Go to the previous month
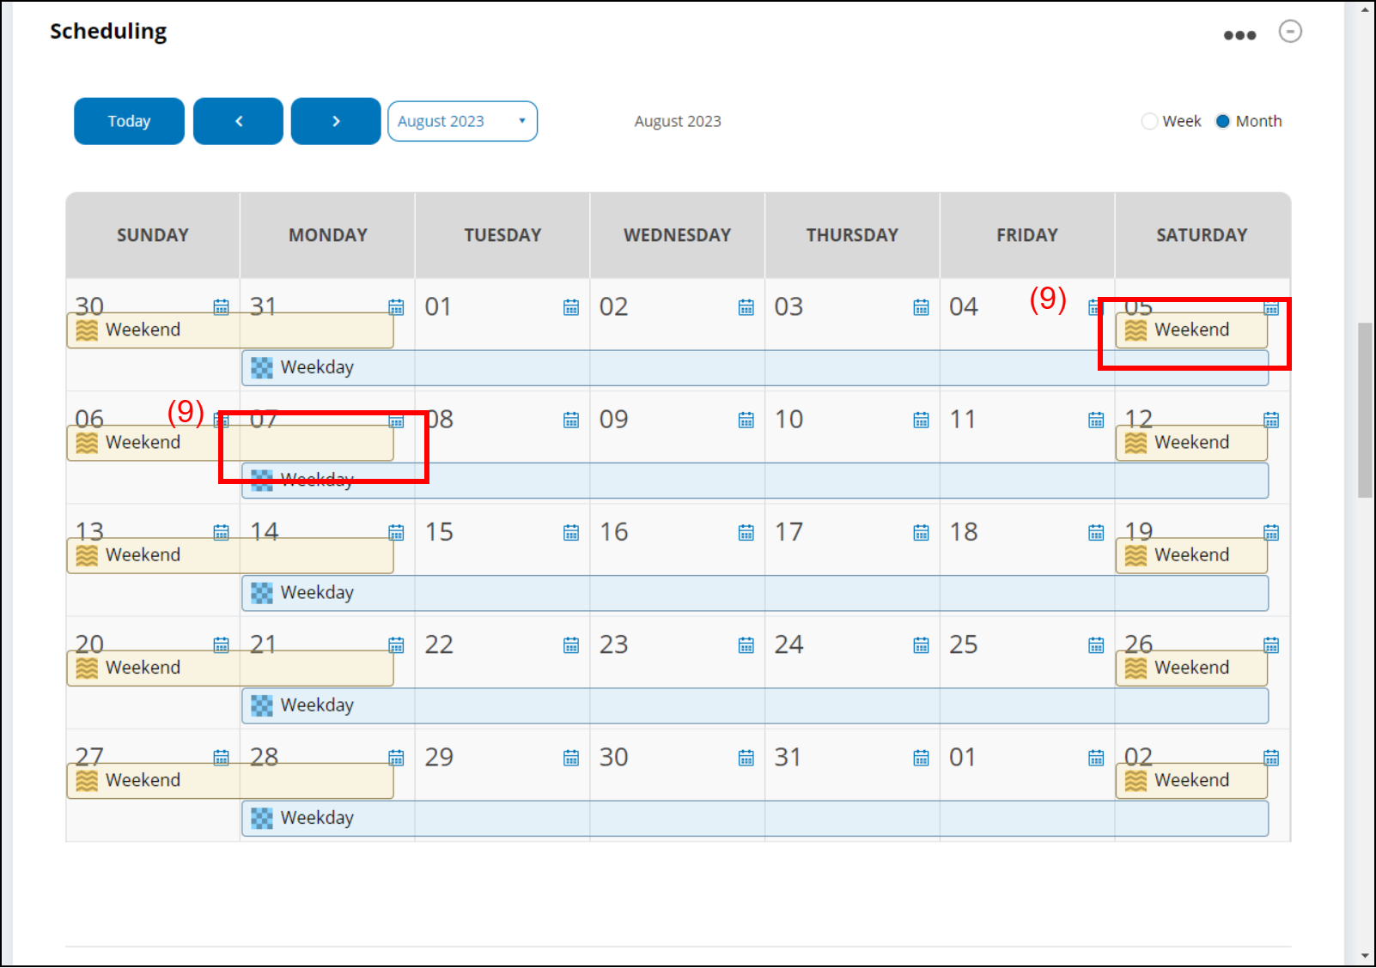This screenshot has height=968, width=1376. [238, 121]
